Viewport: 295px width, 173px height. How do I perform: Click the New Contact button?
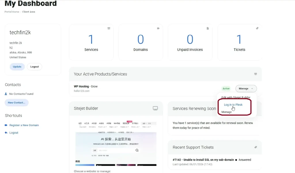pos(16,103)
